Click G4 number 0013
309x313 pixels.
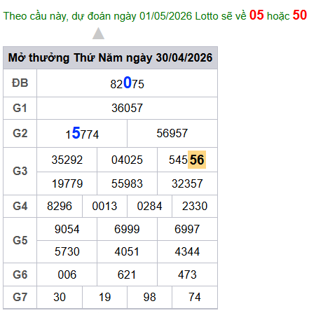[104, 206]
